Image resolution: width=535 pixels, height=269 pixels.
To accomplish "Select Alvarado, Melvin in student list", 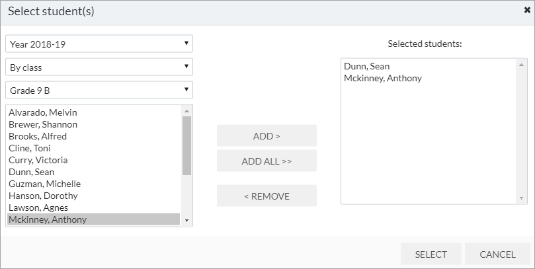I will tap(93, 112).
